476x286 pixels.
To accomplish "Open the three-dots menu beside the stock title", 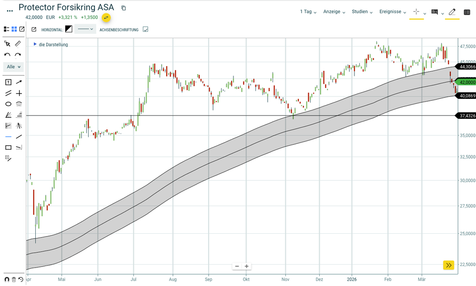I will coord(10,11).
